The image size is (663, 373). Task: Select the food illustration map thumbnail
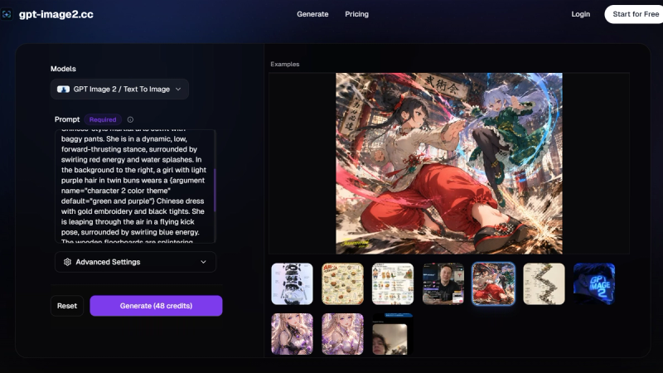342,283
